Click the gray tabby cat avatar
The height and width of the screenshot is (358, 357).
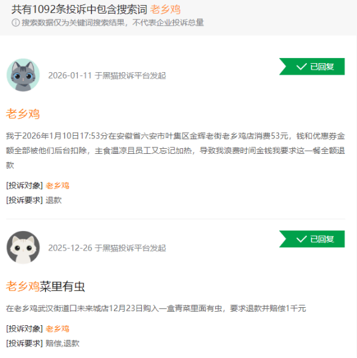[23, 75]
